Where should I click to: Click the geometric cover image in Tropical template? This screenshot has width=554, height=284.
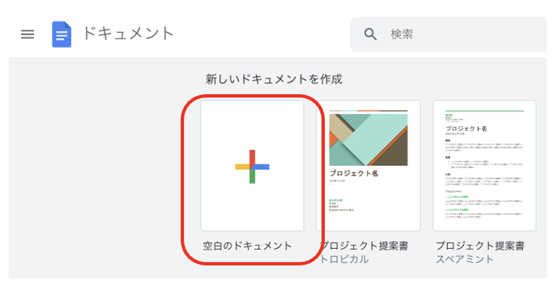pyautogui.click(x=369, y=139)
